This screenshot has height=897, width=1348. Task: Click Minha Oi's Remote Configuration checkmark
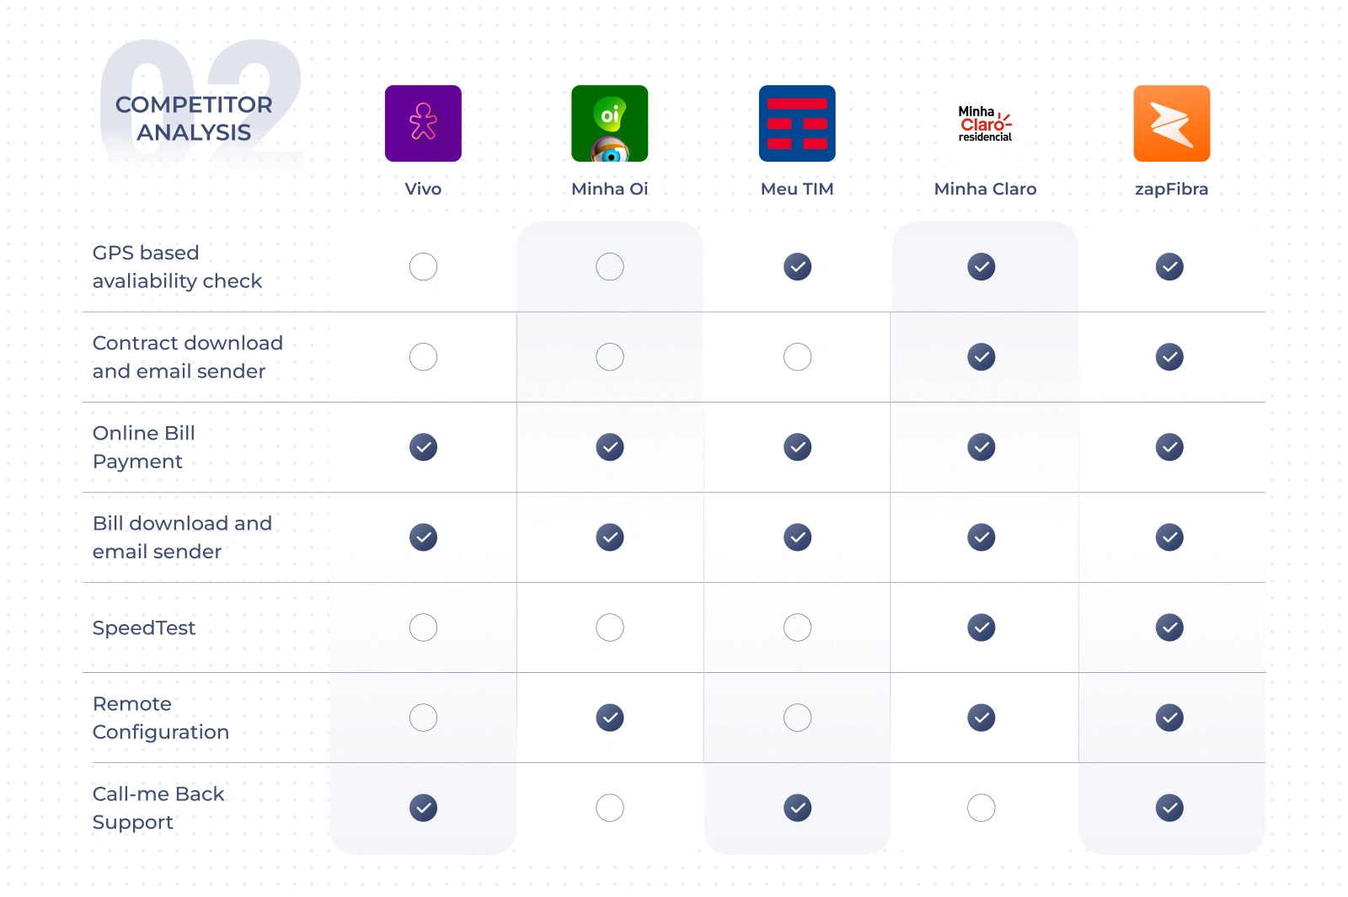click(x=609, y=718)
